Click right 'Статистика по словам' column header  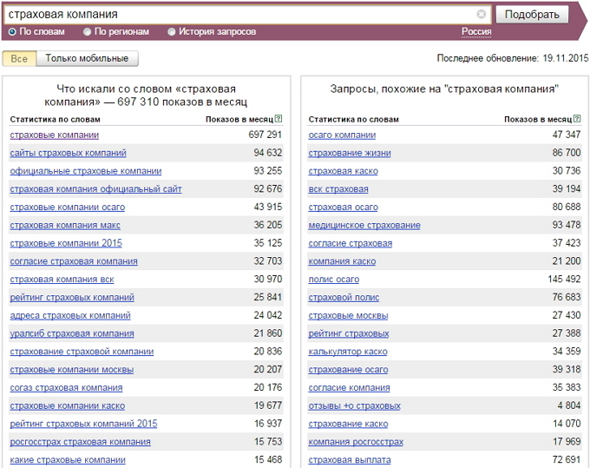tap(353, 119)
